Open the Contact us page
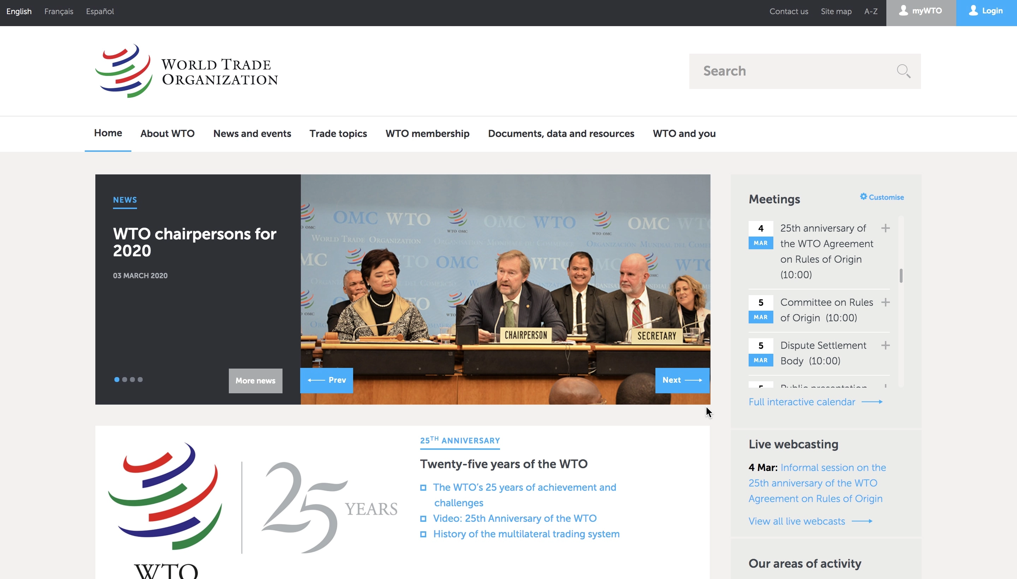This screenshot has width=1017, height=579. (x=788, y=12)
